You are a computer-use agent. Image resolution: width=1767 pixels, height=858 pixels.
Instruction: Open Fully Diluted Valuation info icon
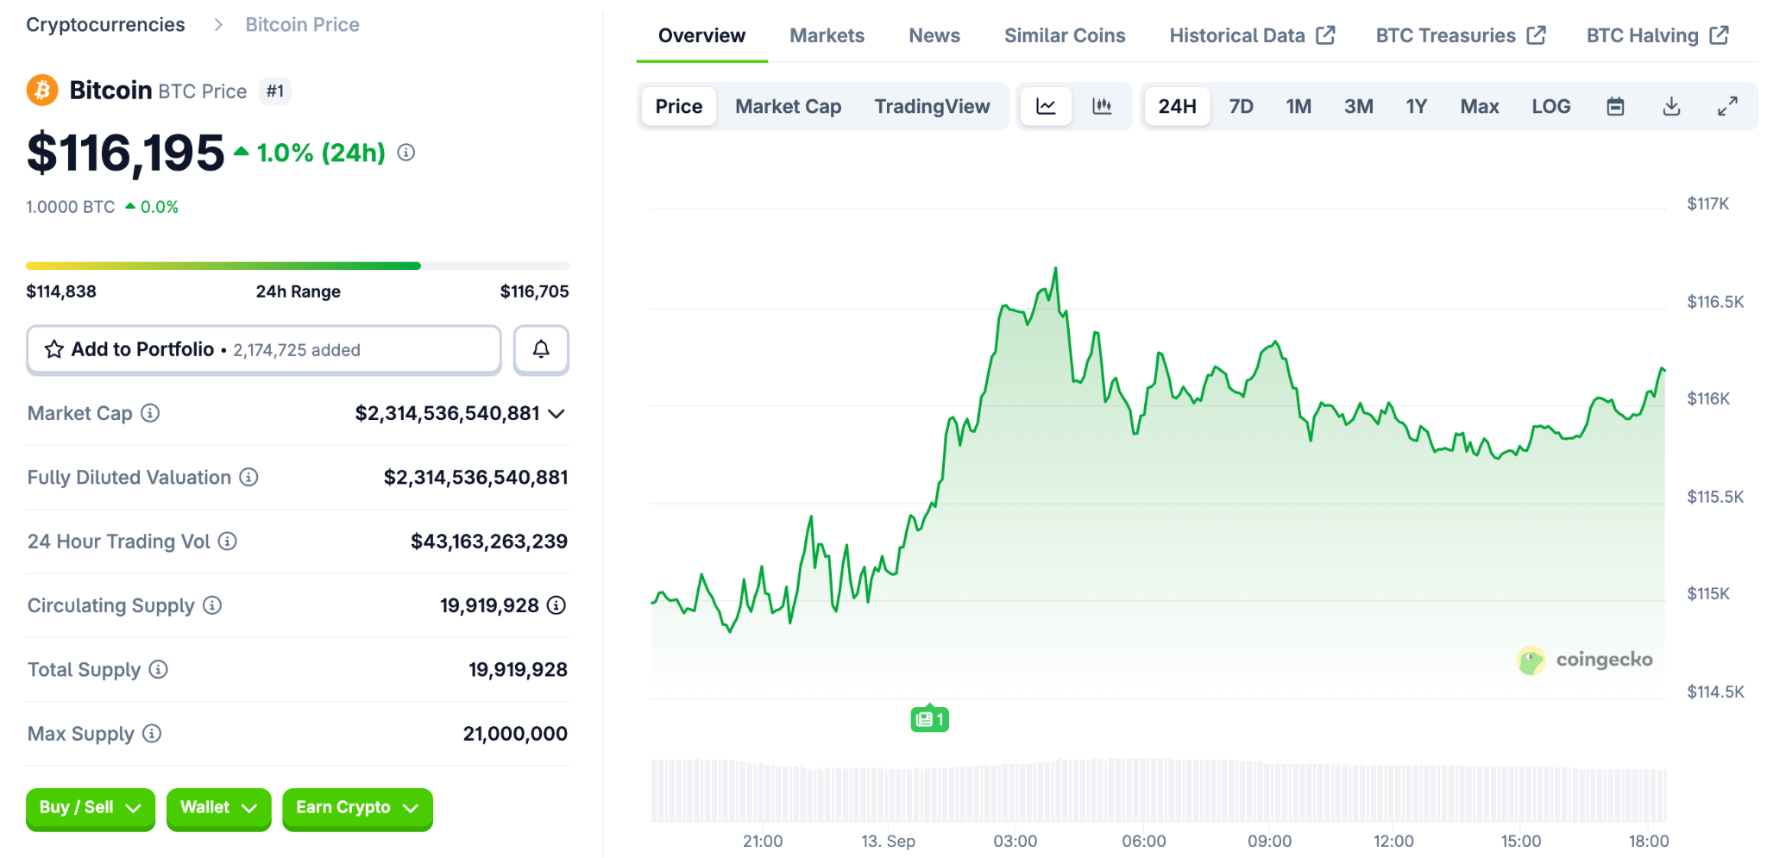tap(248, 477)
